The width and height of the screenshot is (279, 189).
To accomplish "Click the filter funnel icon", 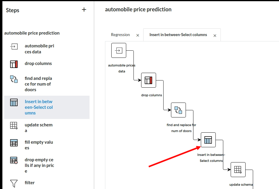I will tap(14, 183).
